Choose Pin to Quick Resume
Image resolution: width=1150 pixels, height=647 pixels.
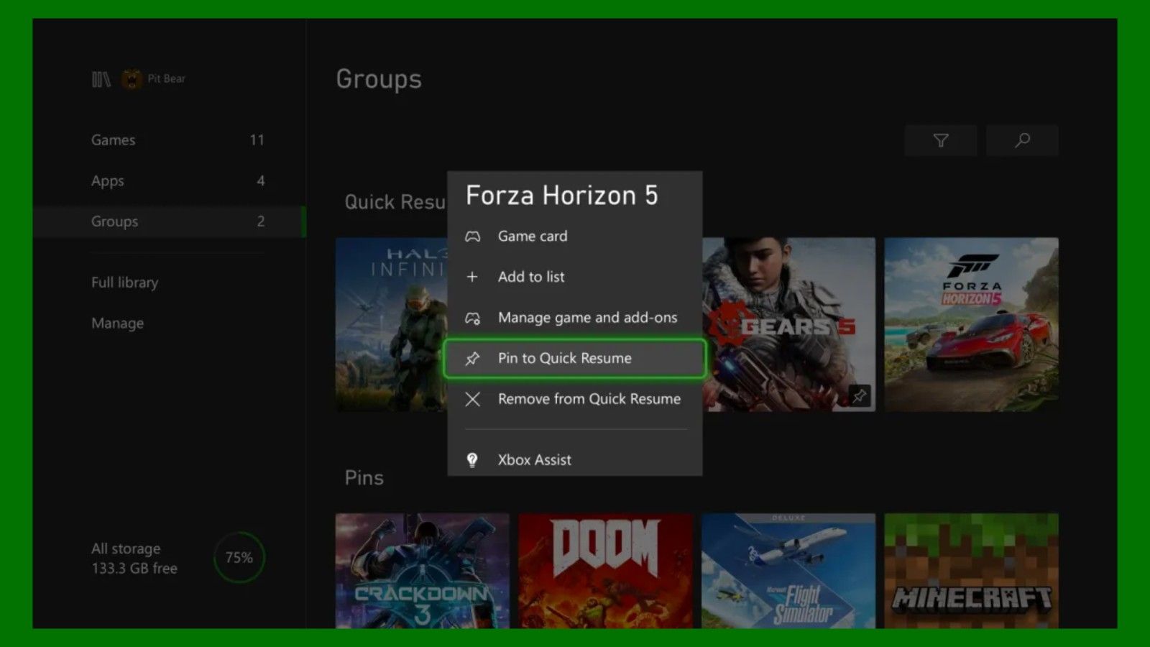574,358
